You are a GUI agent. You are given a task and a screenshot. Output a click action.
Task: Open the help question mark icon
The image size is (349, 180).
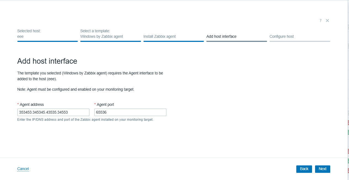point(320,21)
